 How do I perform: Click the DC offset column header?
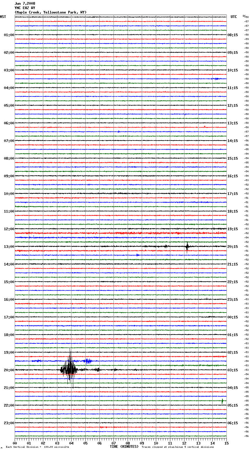(244, 16)
